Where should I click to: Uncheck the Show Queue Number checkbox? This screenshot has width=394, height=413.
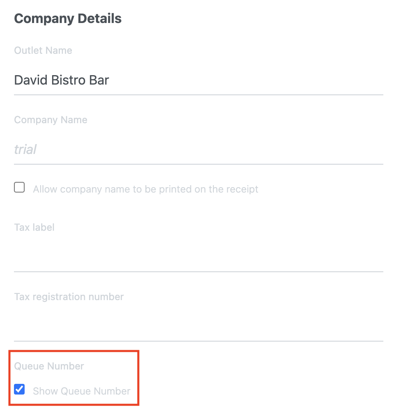[19, 389]
